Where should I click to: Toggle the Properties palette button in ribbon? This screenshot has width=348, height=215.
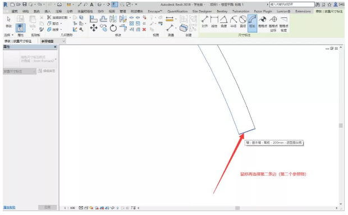pos(20,28)
